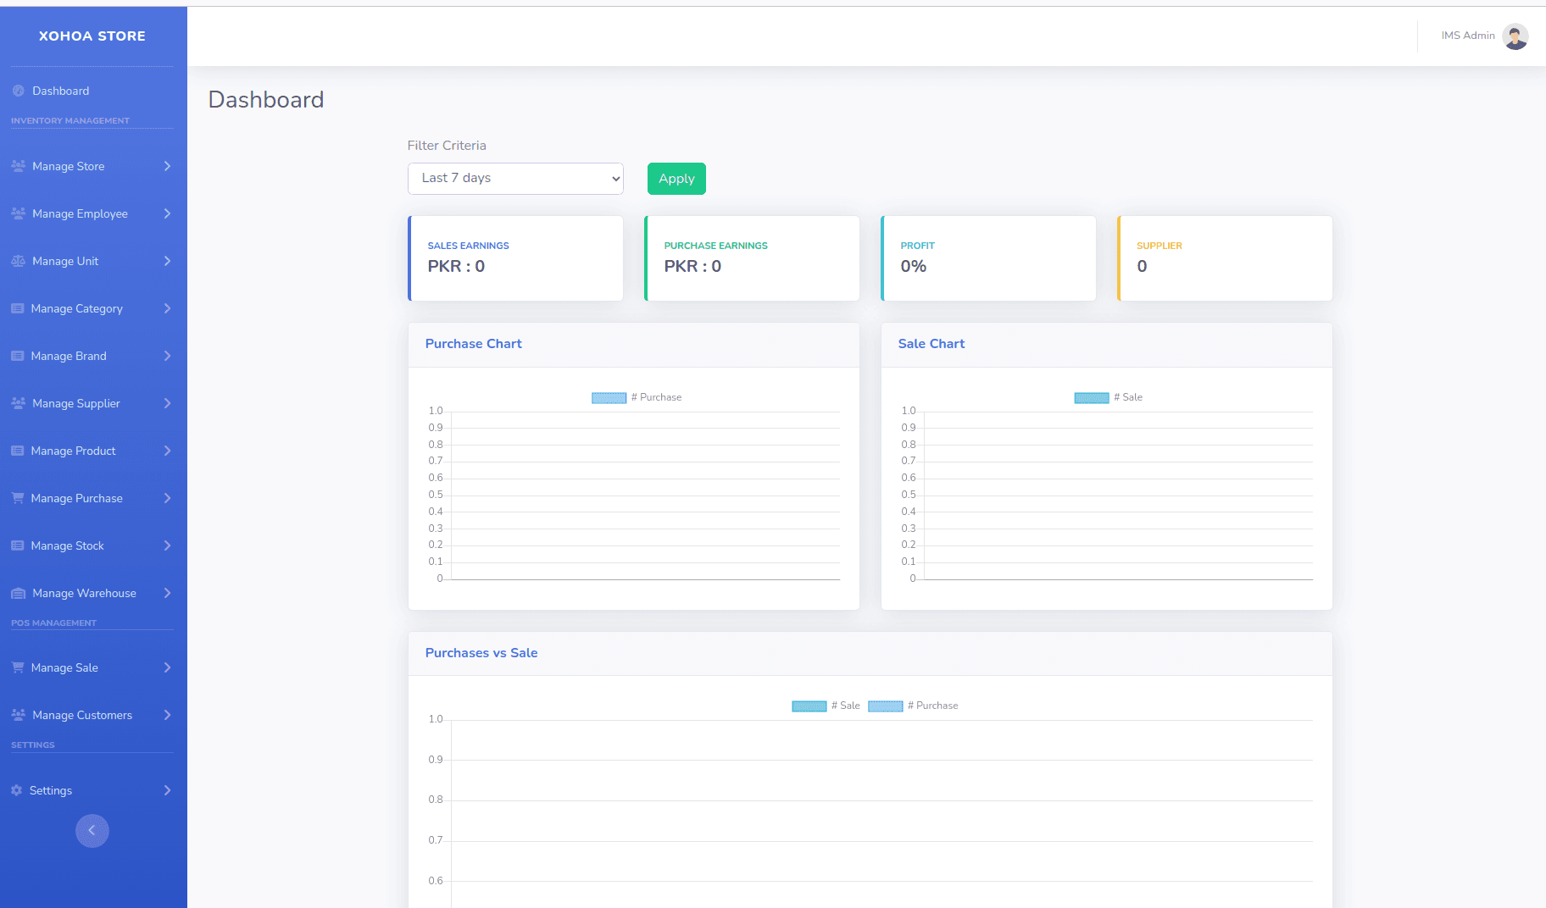The image size is (1546, 908).
Task: Click the Dashboard page title
Action: point(266,100)
